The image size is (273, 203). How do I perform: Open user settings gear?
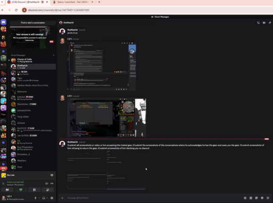[51, 198]
